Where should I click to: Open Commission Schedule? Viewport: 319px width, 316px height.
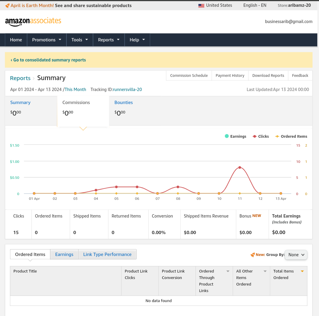coord(189,76)
